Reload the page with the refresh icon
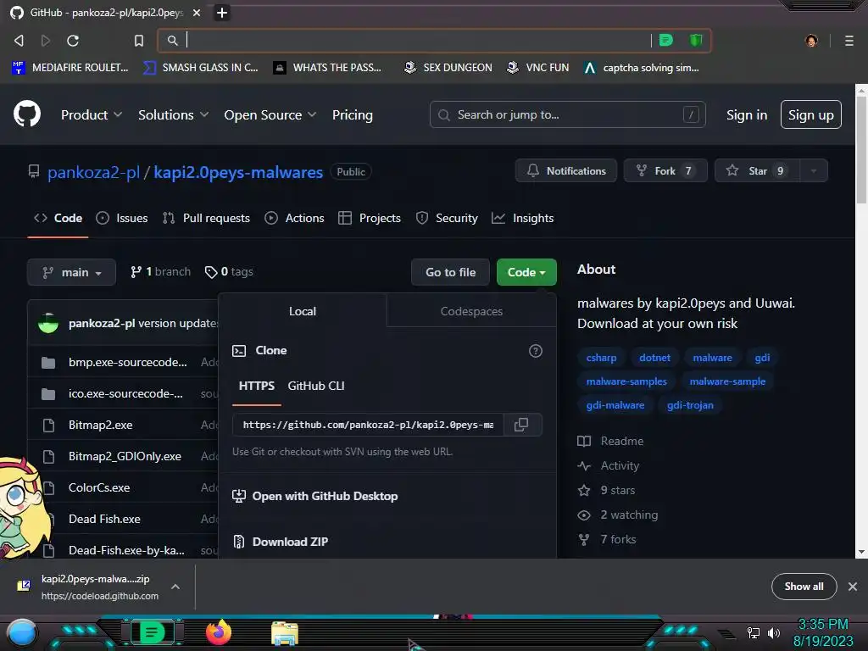868x651 pixels. click(73, 41)
